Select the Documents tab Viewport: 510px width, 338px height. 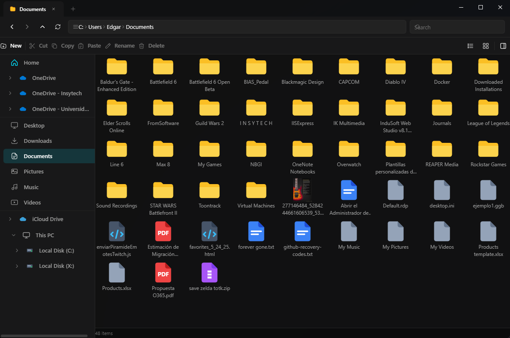pyautogui.click(x=30, y=9)
